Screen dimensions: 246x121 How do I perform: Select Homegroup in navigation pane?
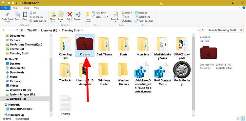[x=16, y=115]
